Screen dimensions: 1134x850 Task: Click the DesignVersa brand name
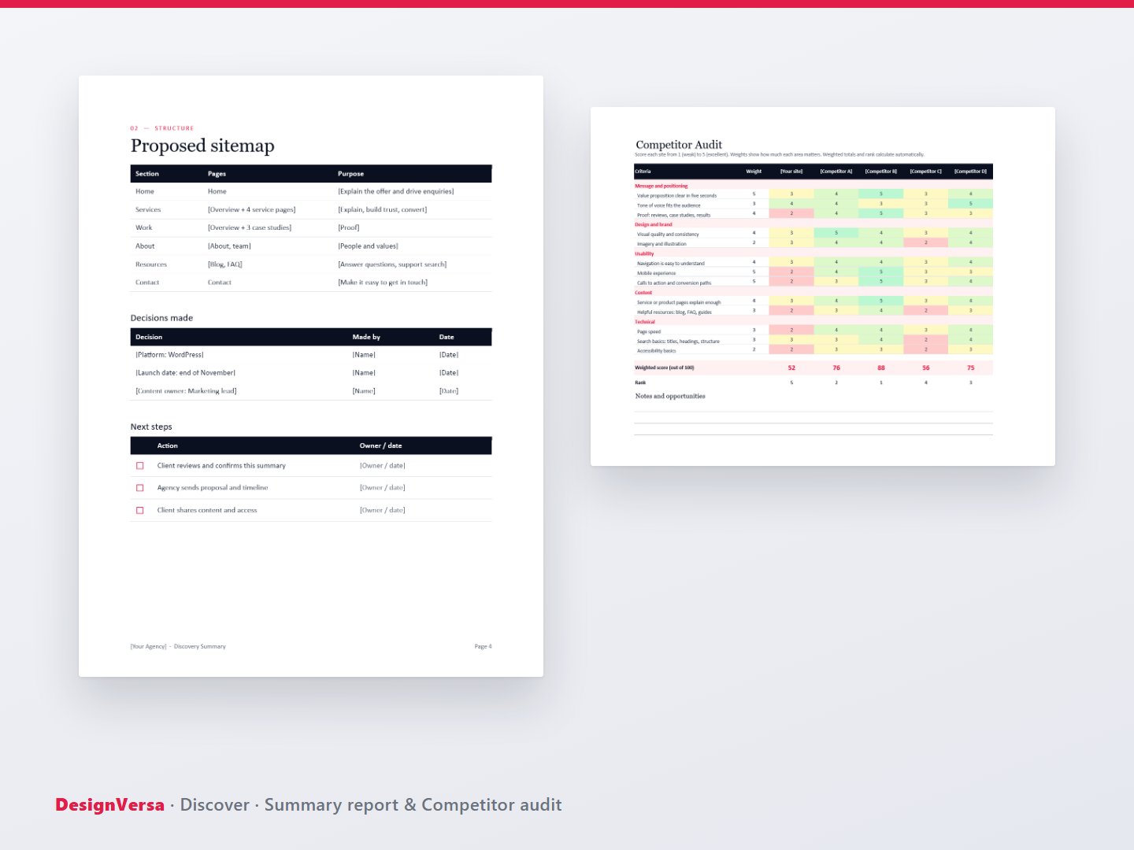[110, 804]
